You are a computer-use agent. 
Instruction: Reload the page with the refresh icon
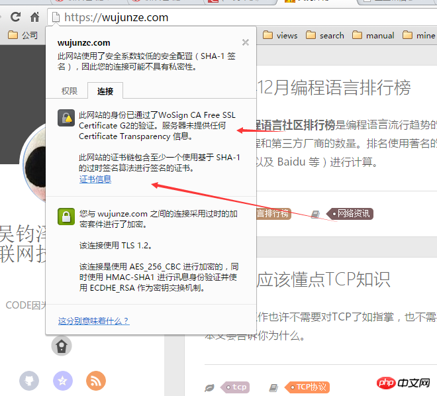[x=15, y=17]
